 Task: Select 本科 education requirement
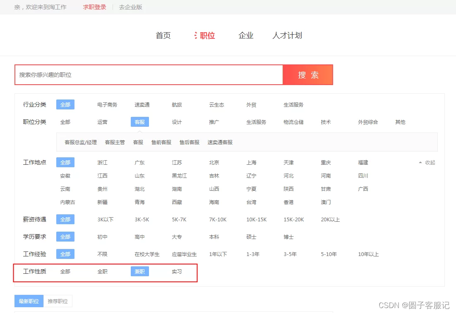[214, 237]
